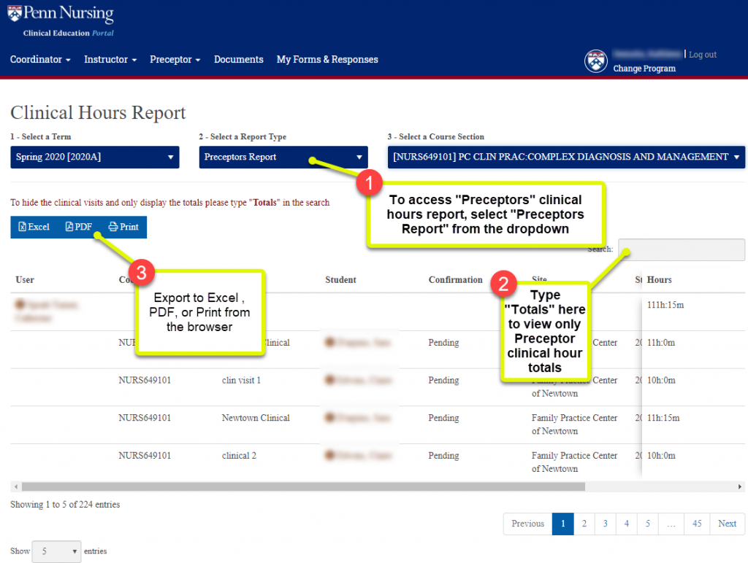The width and height of the screenshot is (748, 563).
Task: Go to the Next results page
Action: (x=727, y=524)
